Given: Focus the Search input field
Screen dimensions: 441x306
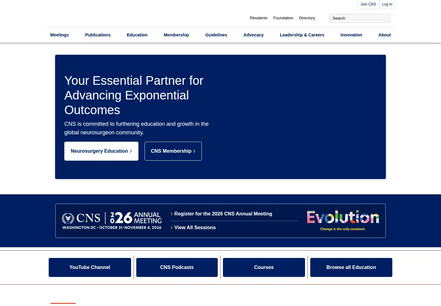Looking at the screenshot, I should 360,18.
